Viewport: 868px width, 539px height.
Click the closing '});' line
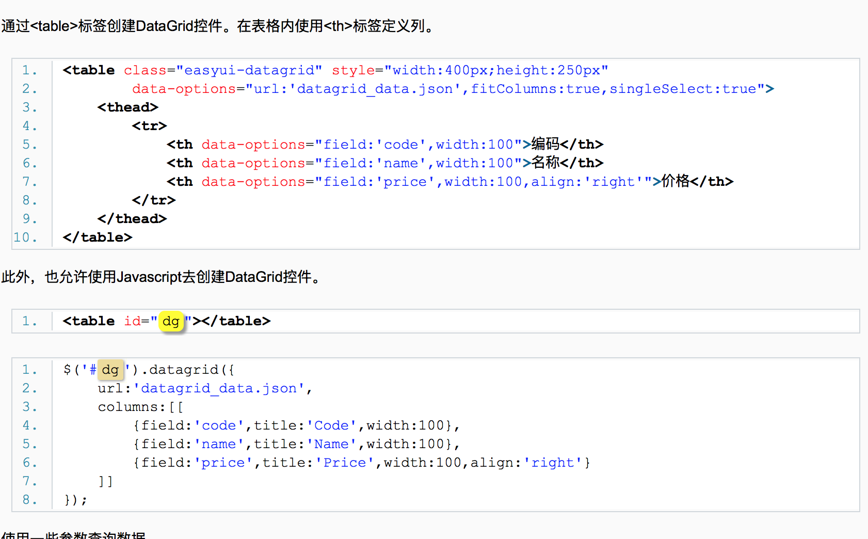[x=76, y=500]
